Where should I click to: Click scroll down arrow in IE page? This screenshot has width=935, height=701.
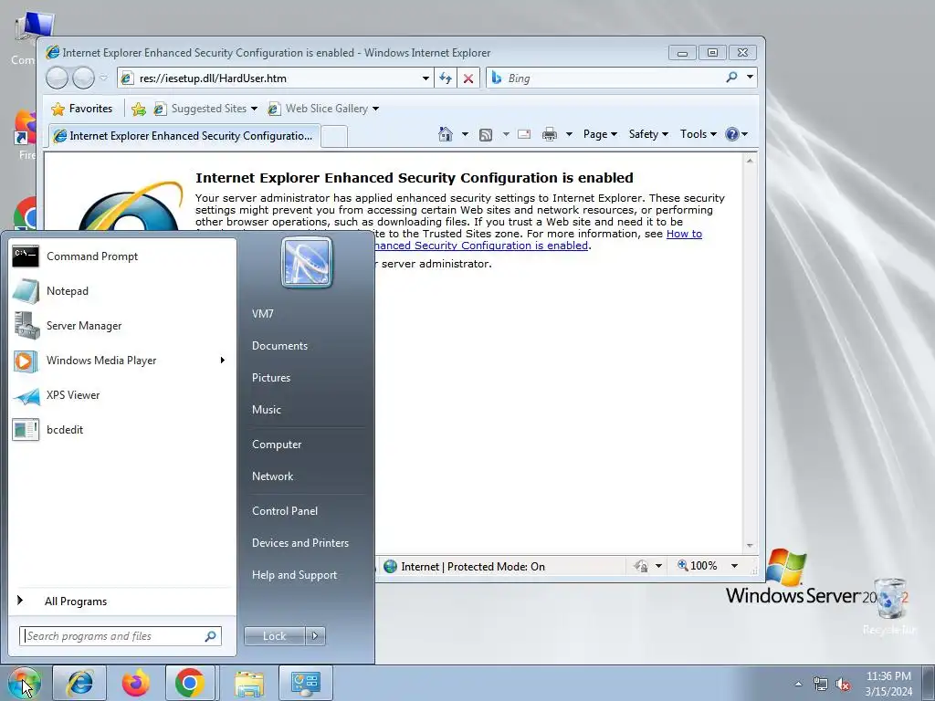(750, 546)
